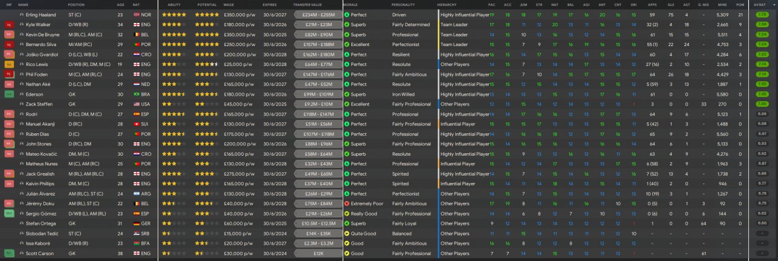Click Sergio Gómez's green wanted status badge
This screenshot has width=778, height=261.
coord(9,214)
